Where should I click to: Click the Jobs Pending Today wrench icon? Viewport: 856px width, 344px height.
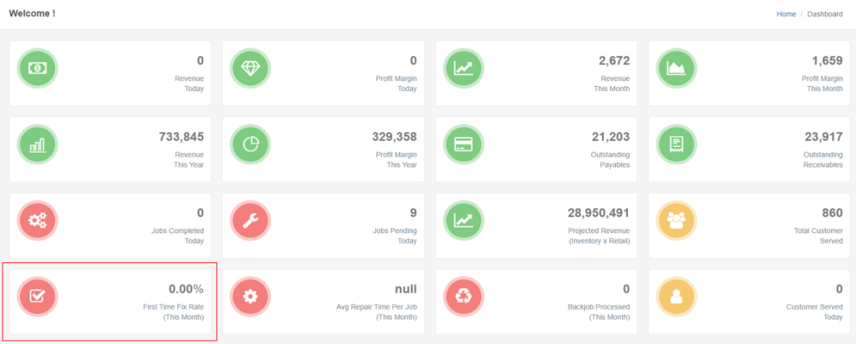pos(251,220)
